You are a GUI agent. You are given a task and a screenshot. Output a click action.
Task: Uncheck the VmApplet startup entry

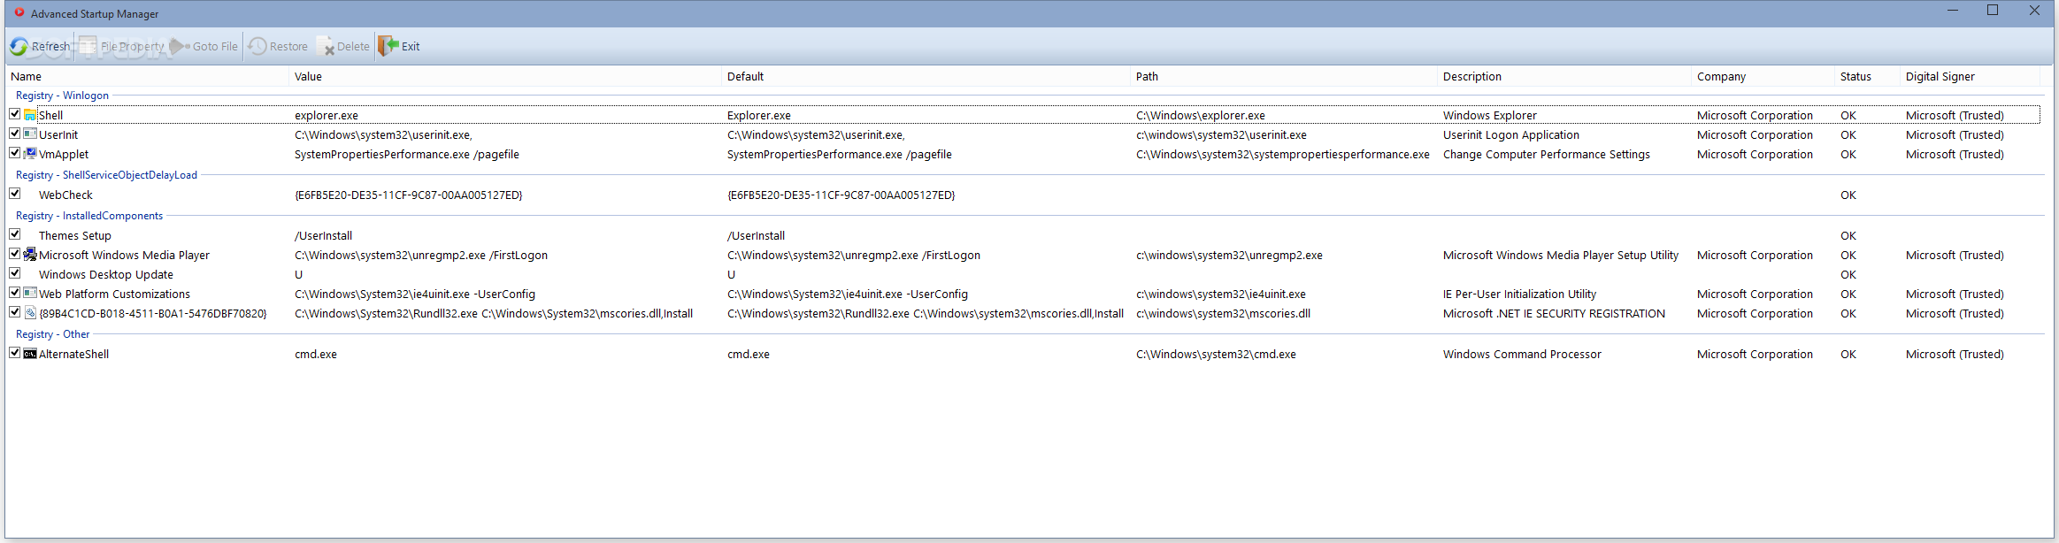(x=15, y=153)
